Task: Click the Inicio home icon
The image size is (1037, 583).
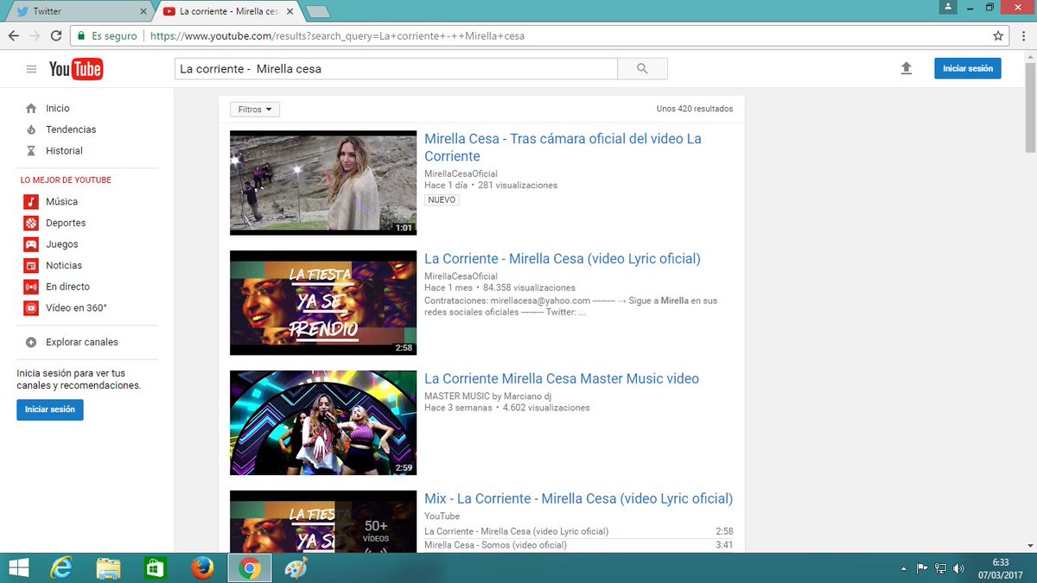Action: click(31, 109)
